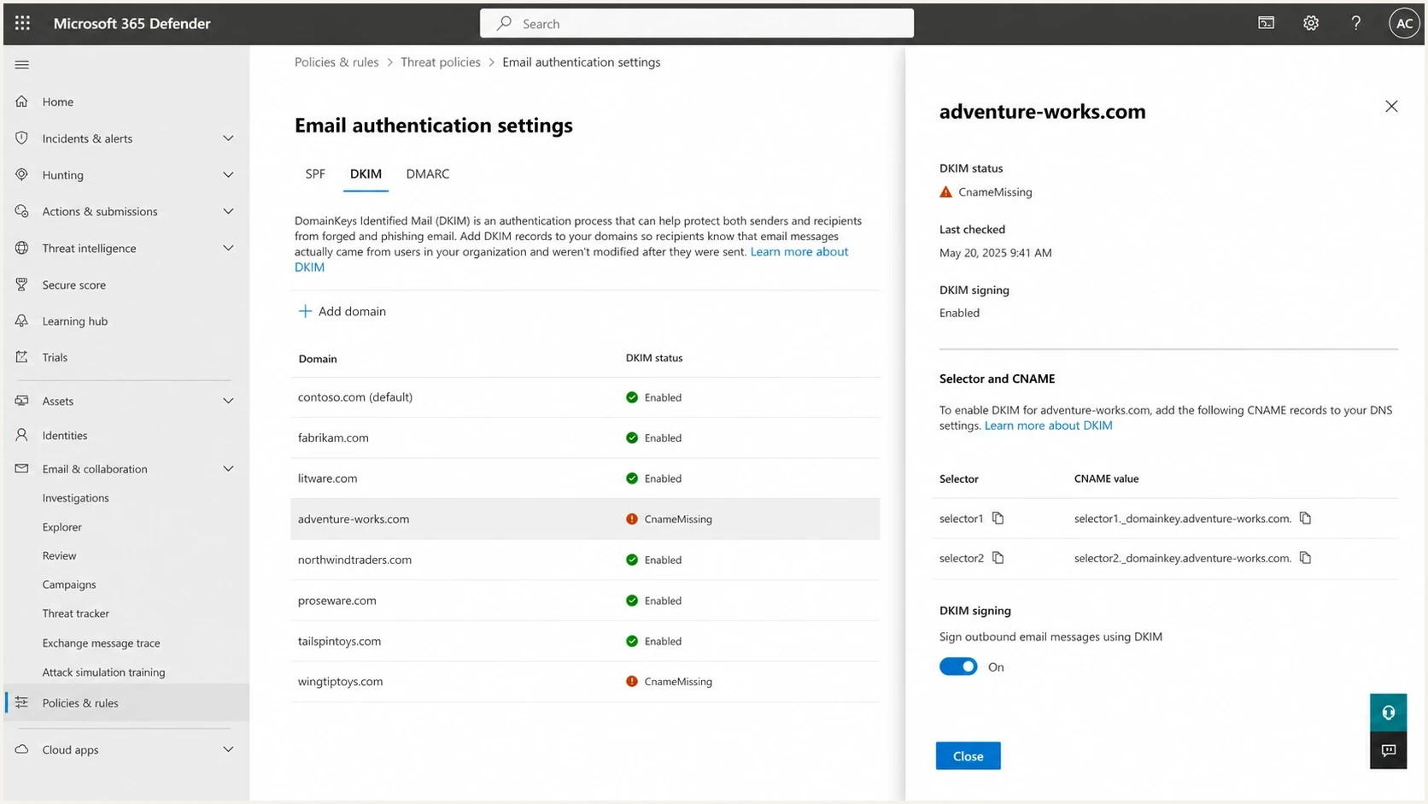
Task: Switch to the SPF tab
Action: coord(315,173)
